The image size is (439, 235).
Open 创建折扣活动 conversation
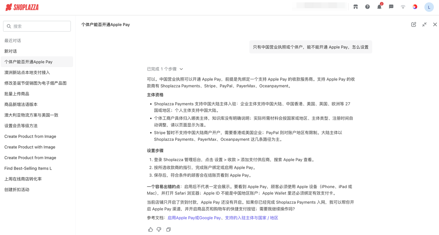pyautogui.click(x=37, y=189)
